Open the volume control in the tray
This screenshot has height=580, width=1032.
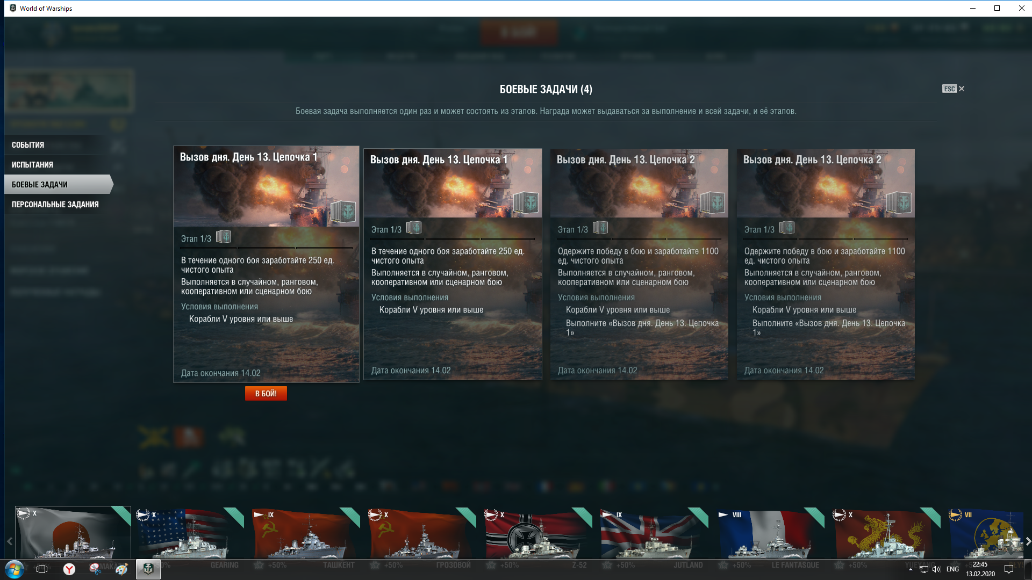click(x=936, y=569)
